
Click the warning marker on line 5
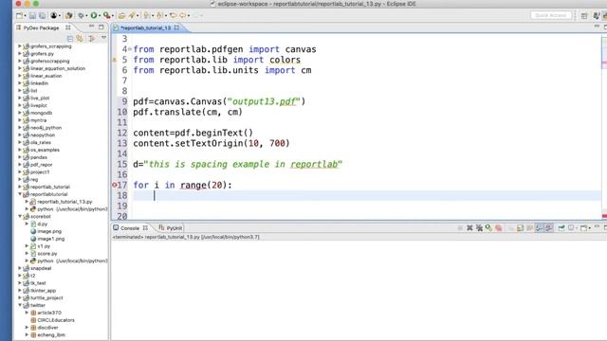point(114,60)
